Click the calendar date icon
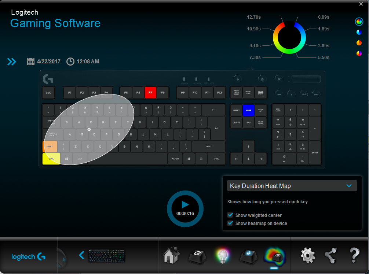The image size is (369, 274). [30, 62]
